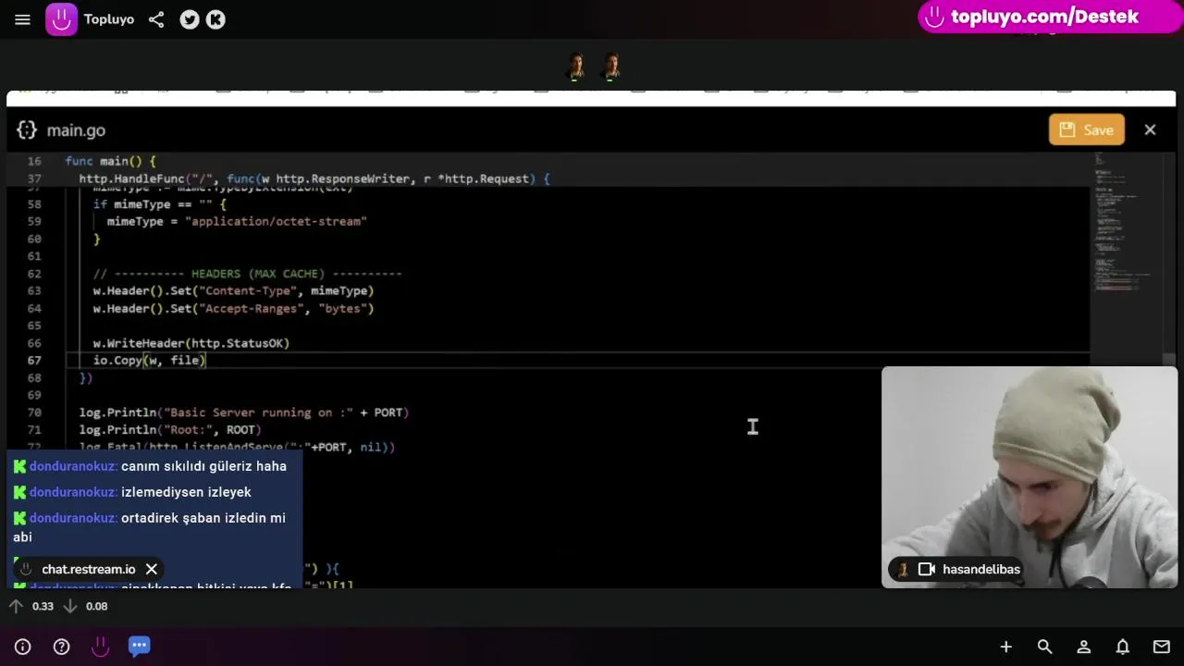Screen dimensions: 1184x666
Task: Click the Topluyo logo icon
Action: 62,19
